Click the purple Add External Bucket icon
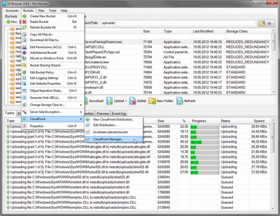Image resolution: width=280 pixels, height=216 pixels. [x=24, y=53]
